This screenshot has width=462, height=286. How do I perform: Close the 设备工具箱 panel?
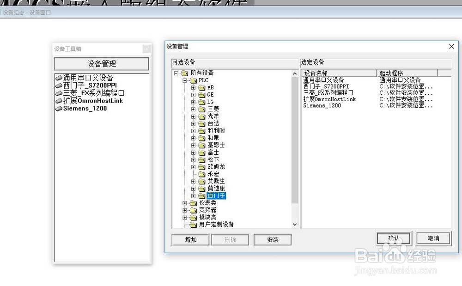pyautogui.click(x=146, y=49)
